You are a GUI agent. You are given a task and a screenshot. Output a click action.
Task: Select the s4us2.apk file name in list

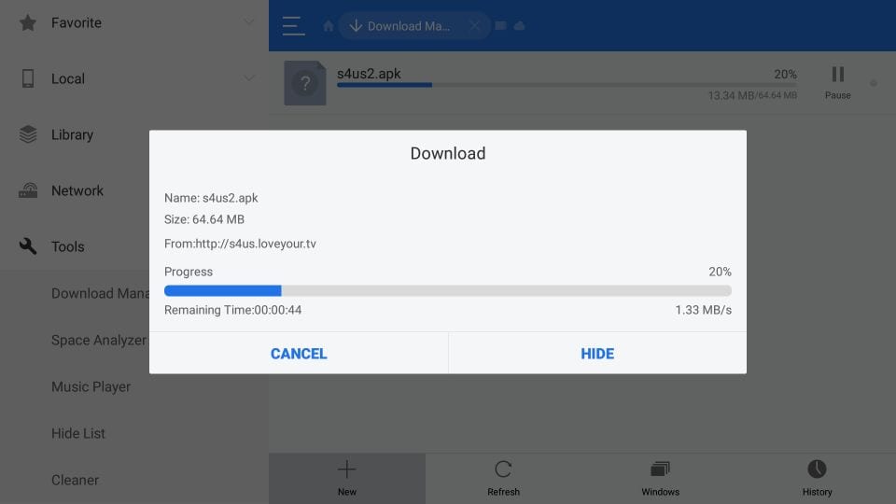369,74
